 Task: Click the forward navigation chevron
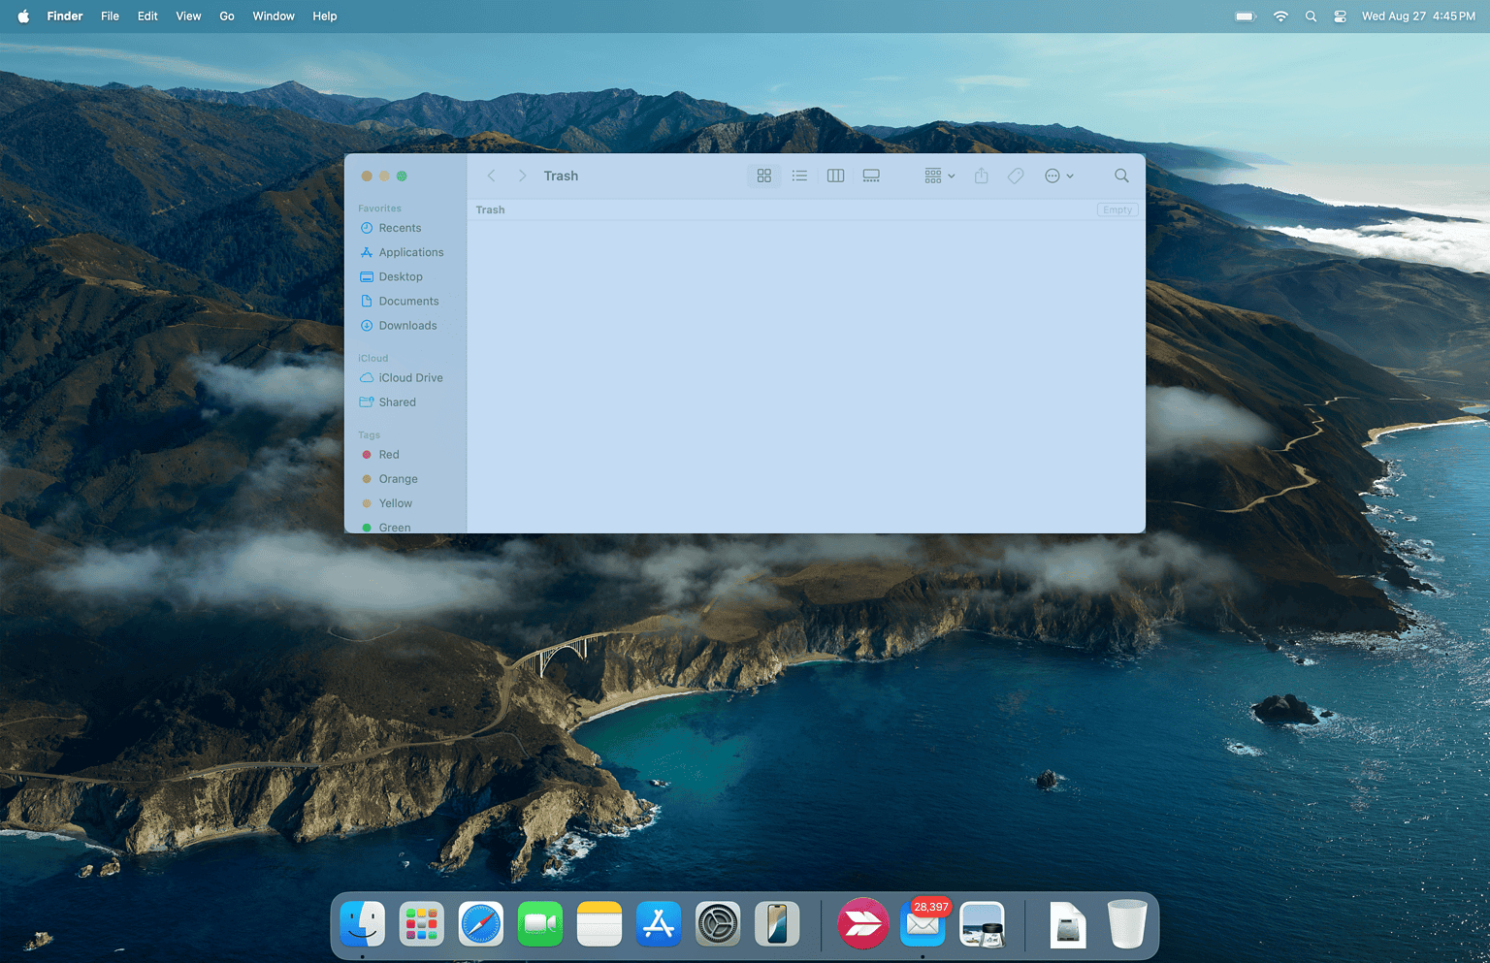click(522, 176)
